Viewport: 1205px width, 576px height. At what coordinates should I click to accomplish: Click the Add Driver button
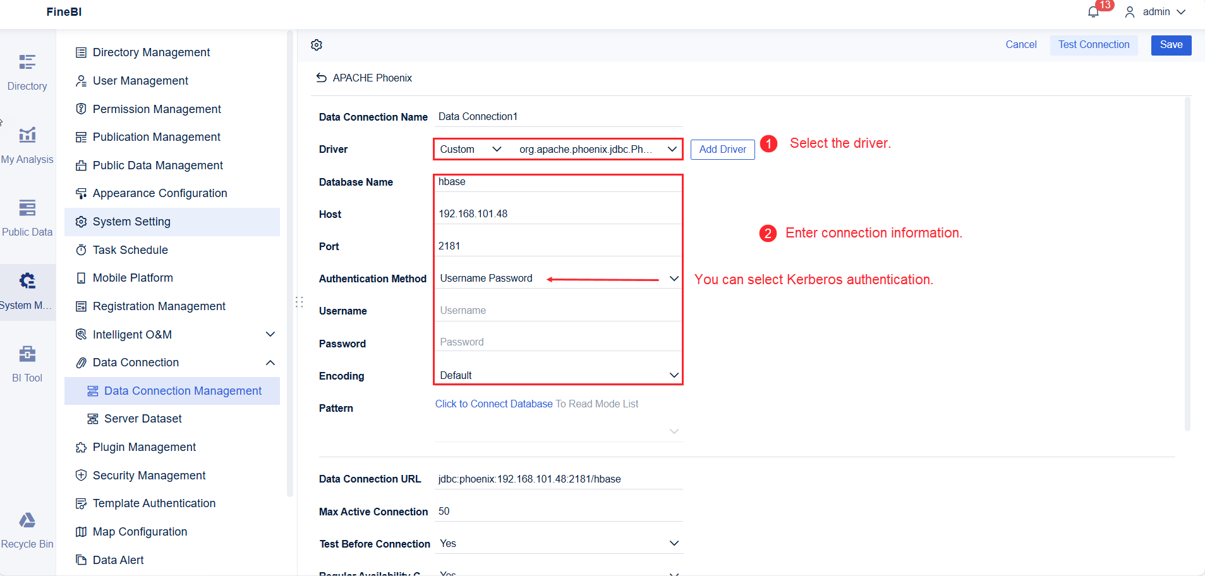[722, 150]
